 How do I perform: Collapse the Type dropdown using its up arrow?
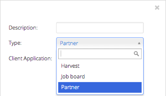pyautogui.click(x=139, y=43)
